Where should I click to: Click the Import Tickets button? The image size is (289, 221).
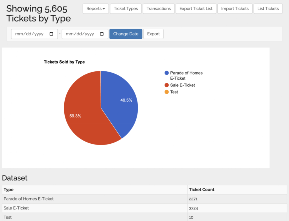coord(235,8)
